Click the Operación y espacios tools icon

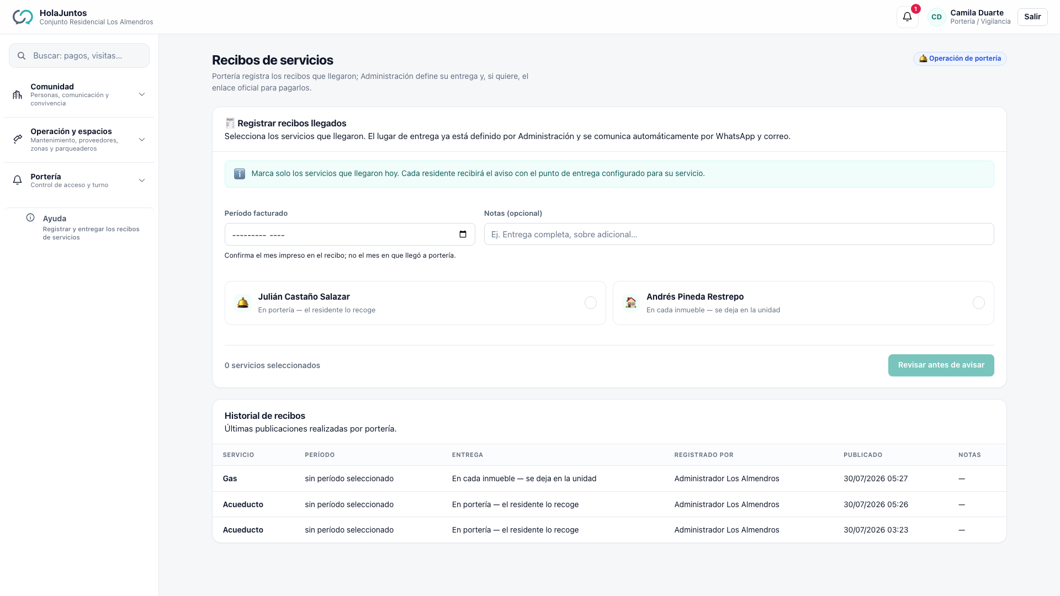pos(18,140)
